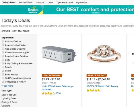Open the Belkin surge protector product image
The height and width of the screenshot is (107, 134).
tap(59, 54)
